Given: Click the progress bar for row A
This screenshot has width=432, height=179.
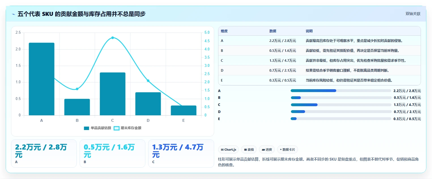Looking at the screenshot, I should [341, 91].
